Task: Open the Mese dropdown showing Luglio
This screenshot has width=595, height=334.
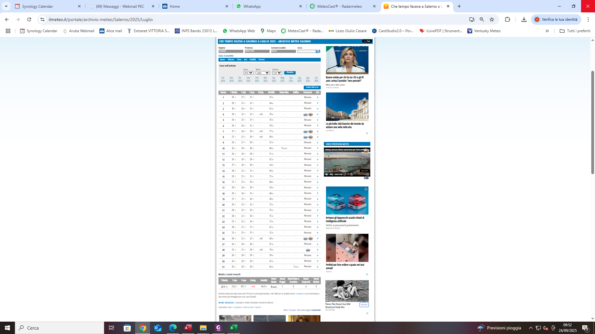Action: tap(262, 72)
